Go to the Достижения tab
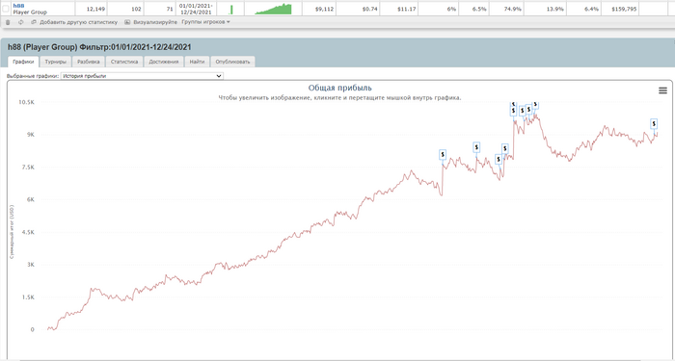The image size is (675, 361). click(164, 62)
